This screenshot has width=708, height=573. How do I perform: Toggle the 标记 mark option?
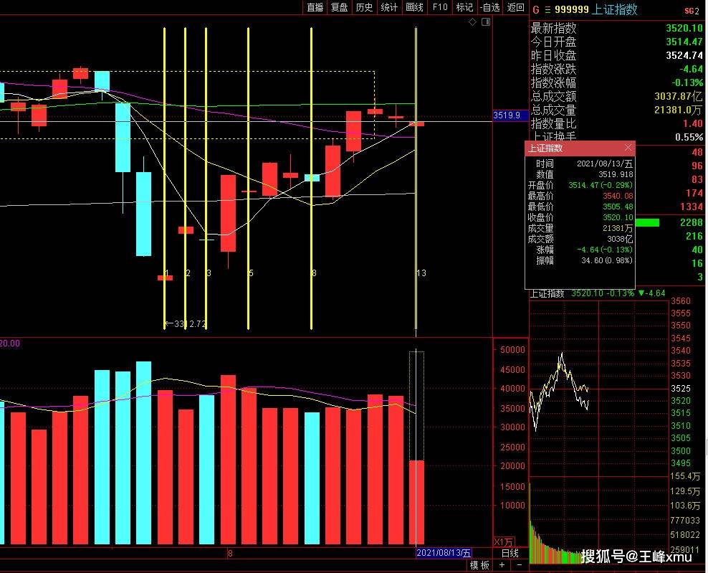click(464, 7)
